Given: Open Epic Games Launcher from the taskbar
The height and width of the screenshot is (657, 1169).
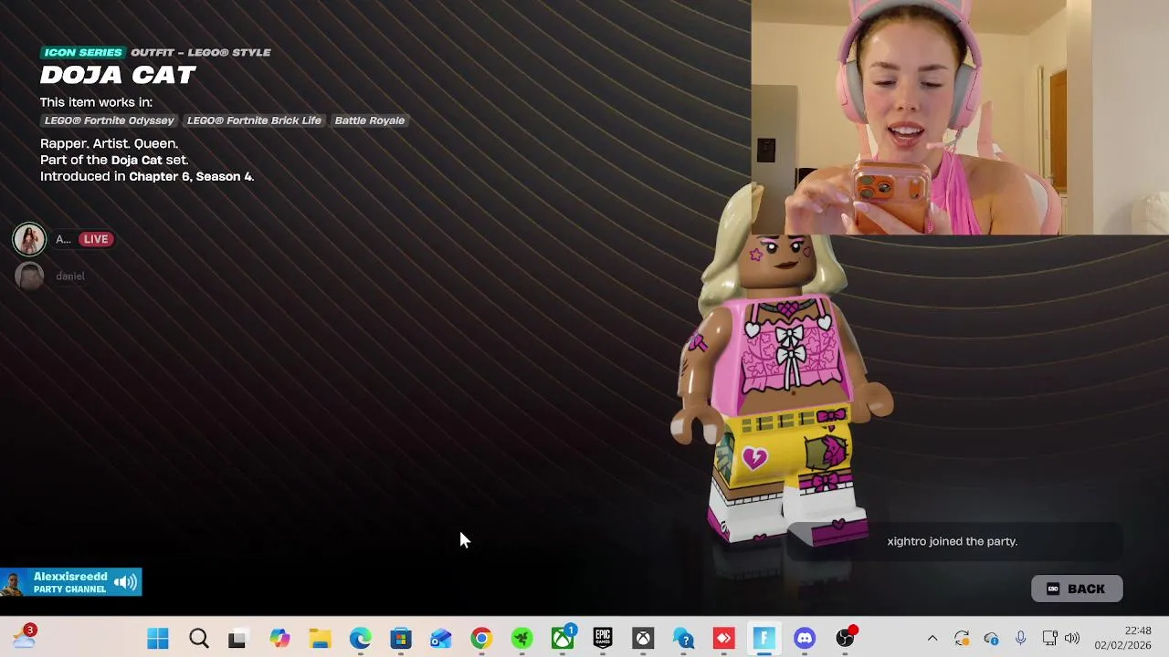Looking at the screenshot, I should pyautogui.click(x=603, y=639).
